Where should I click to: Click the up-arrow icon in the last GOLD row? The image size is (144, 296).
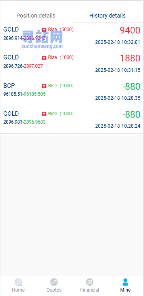click(x=44, y=114)
